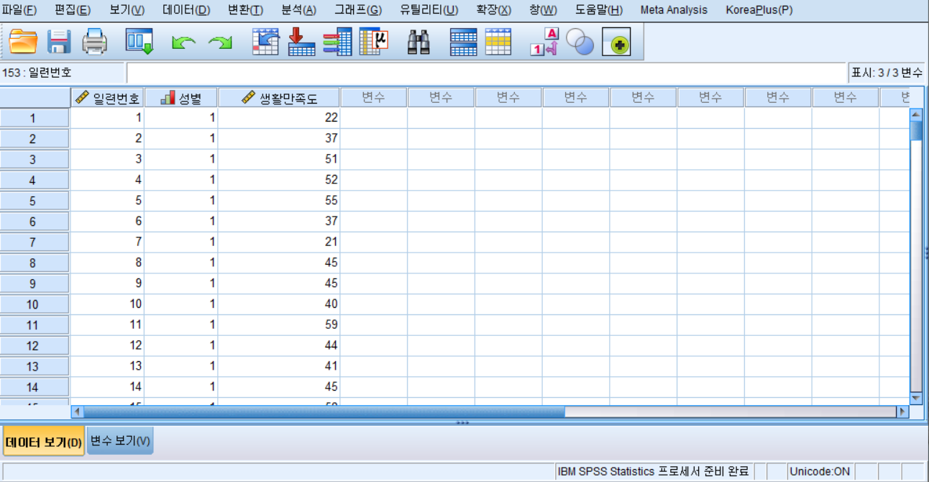Screen dimensions: 929x482
Task: Click the horizontal scrollbar thumb
Action: [x=324, y=412]
